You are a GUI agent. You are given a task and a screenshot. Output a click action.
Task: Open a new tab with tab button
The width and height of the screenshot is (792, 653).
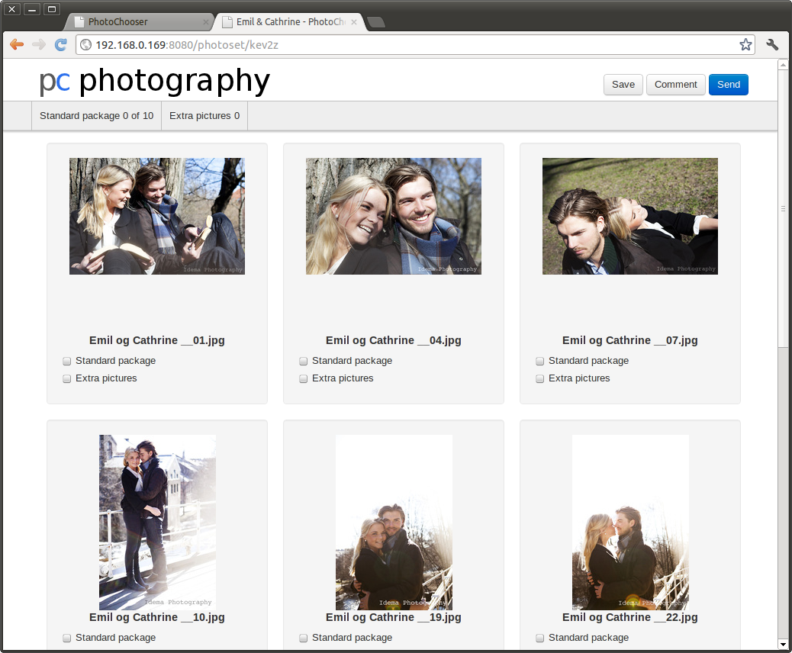(376, 22)
